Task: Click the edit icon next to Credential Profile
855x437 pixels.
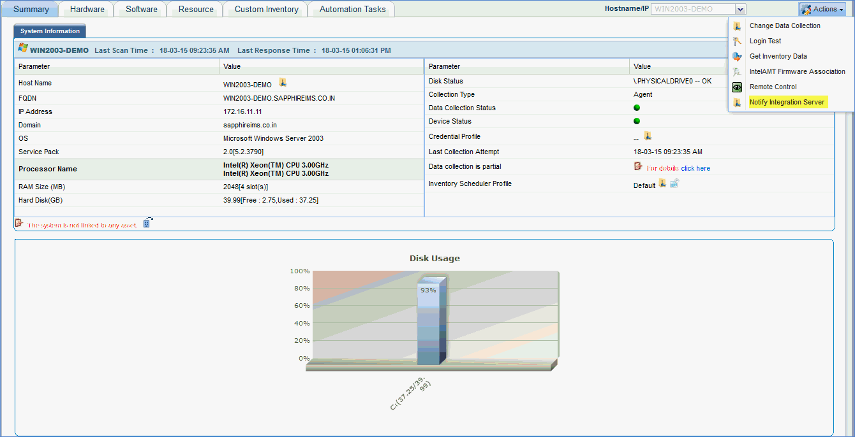Action: click(x=648, y=136)
